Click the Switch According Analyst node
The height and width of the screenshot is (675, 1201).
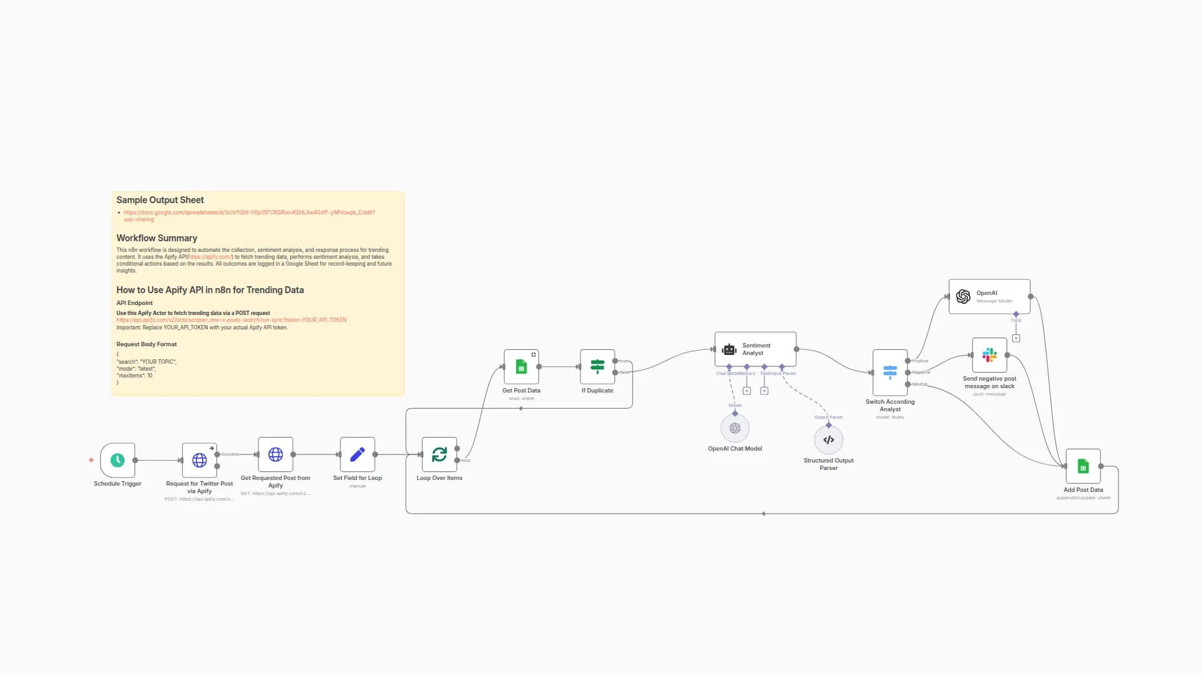click(x=889, y=372)
